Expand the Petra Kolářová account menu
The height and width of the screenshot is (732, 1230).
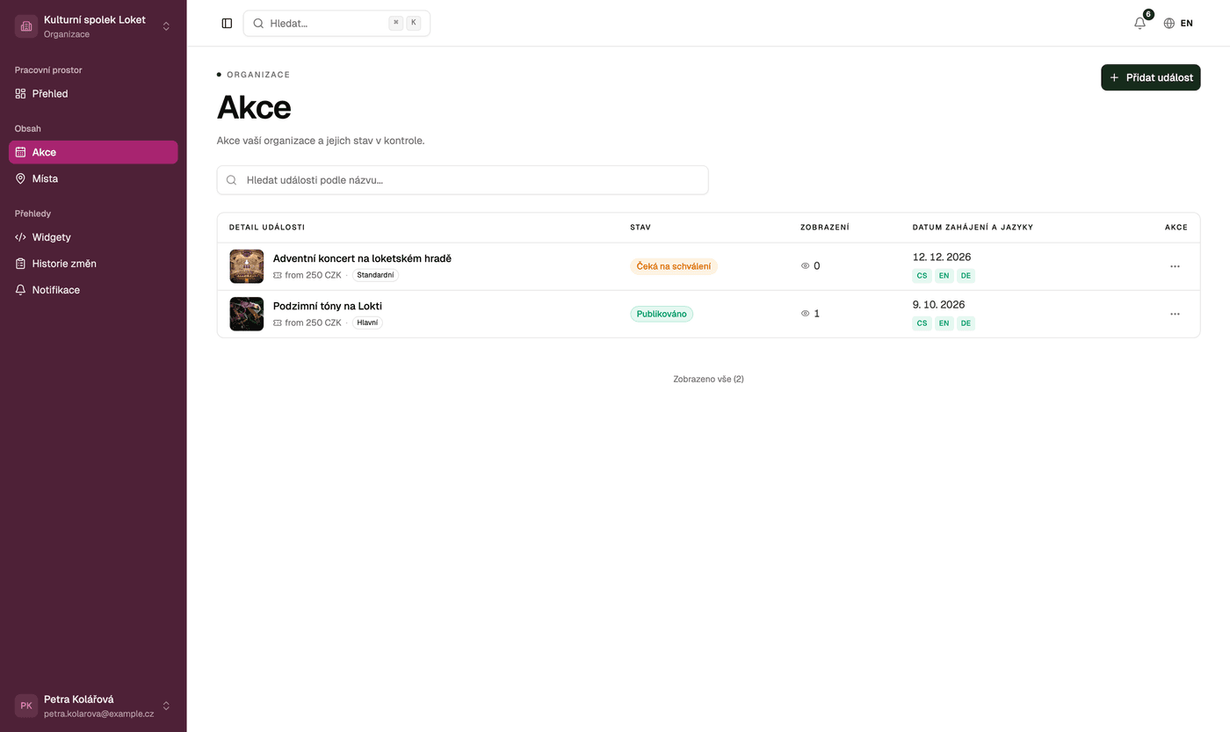[x=166, y=706]
